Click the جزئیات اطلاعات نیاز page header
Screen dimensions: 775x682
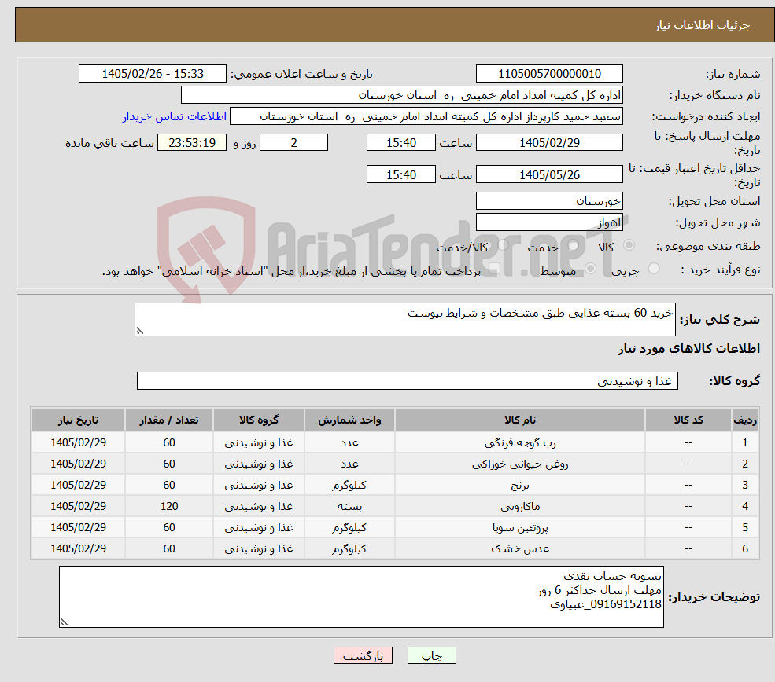coord(702,25)
